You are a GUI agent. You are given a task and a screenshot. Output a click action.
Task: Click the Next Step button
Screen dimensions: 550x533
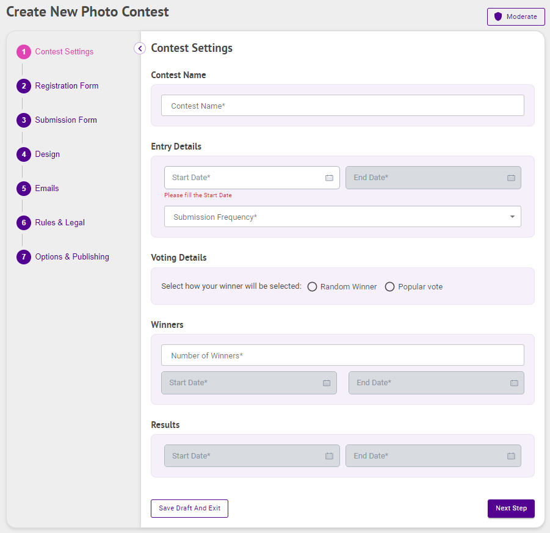(x=511, y=509)
